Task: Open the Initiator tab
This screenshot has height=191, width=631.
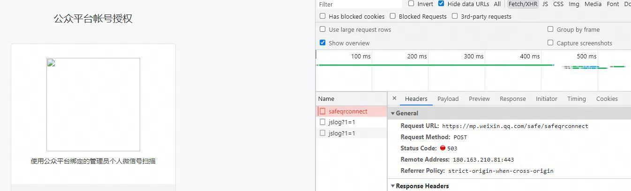Action: (x=547, y=99)
